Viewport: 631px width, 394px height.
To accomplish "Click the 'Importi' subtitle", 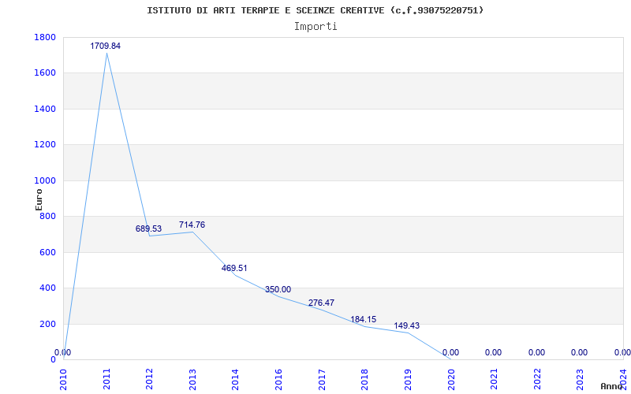I will coord(315,27).
